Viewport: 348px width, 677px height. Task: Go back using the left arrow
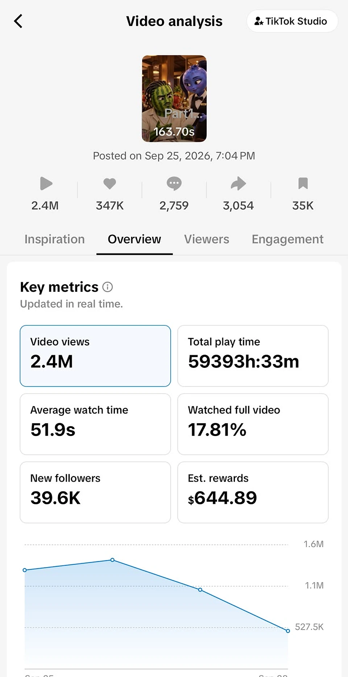coord(18,21)
